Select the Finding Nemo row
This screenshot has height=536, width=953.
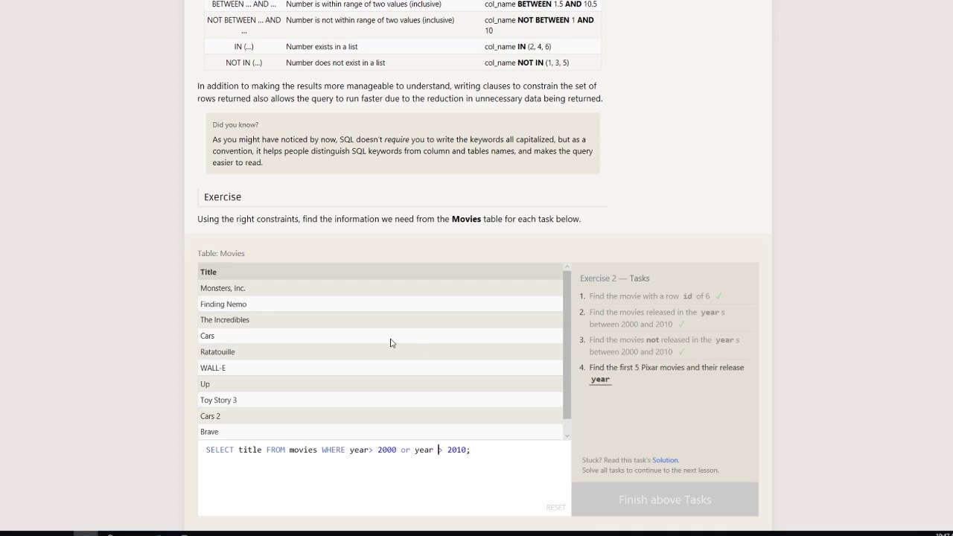click(380, 304)
